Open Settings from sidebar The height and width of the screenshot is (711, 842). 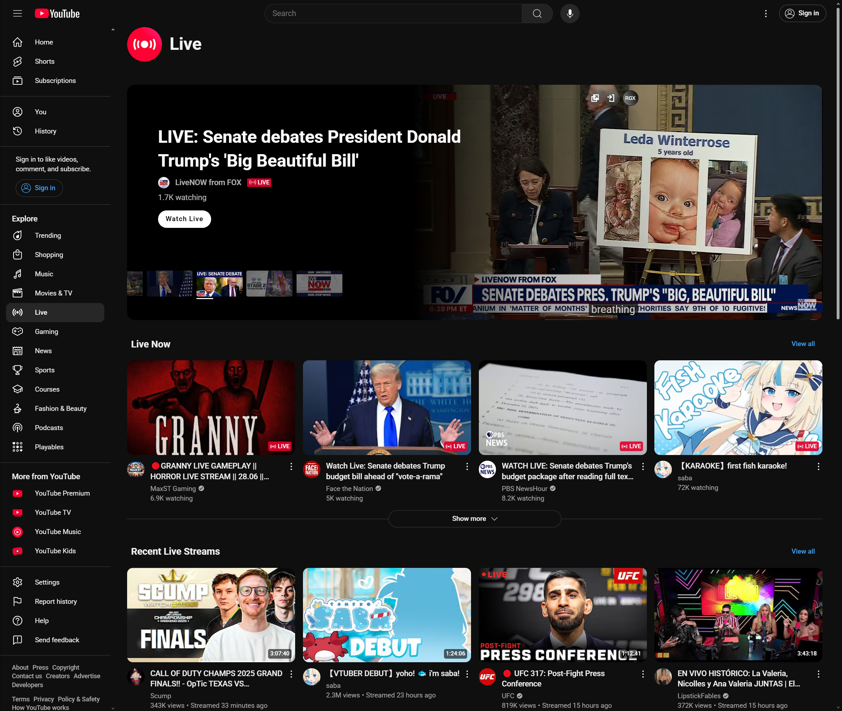[x=55, y=582]
